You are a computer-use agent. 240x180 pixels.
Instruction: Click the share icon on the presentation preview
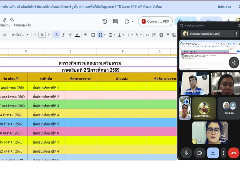[x=234, y=62]
